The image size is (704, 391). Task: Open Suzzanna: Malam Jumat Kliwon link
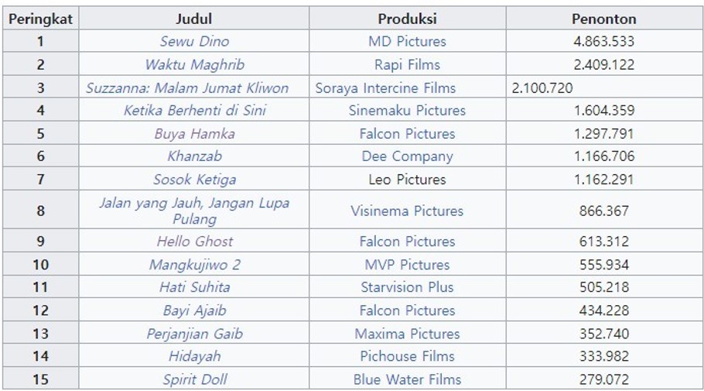point(187,87)
